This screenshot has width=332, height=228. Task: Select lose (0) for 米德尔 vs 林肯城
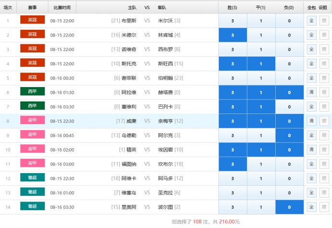290,35
